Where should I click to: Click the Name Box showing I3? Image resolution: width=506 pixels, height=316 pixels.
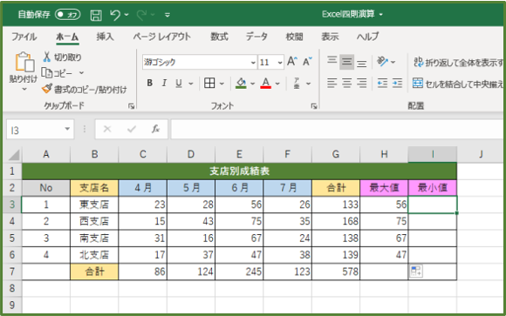tap(35, 130)
